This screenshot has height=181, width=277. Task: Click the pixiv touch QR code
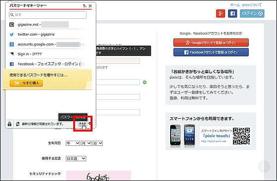click(x=241, y=136)
